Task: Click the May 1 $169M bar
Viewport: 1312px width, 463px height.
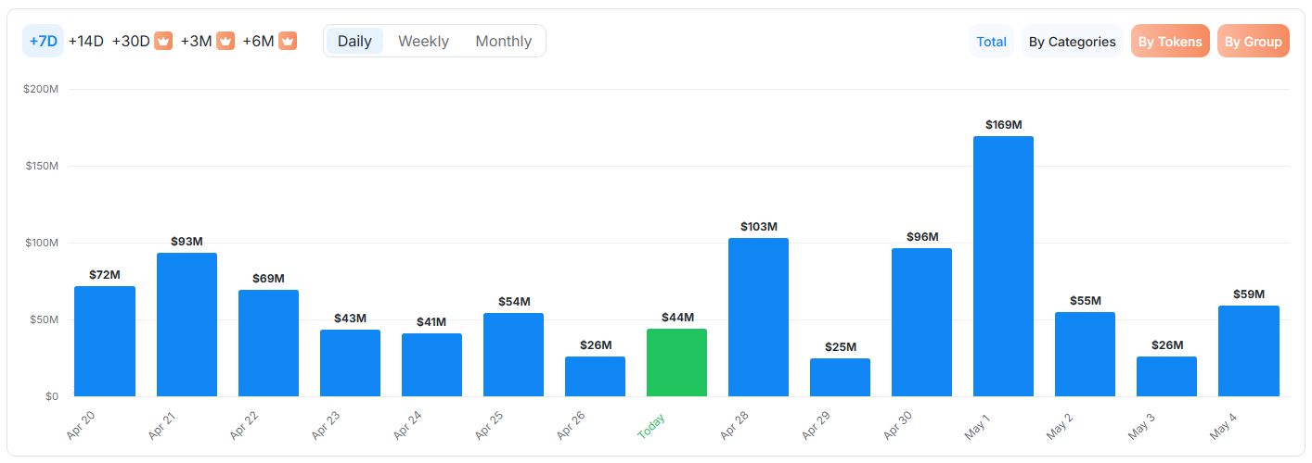Action: [1003, 267]
